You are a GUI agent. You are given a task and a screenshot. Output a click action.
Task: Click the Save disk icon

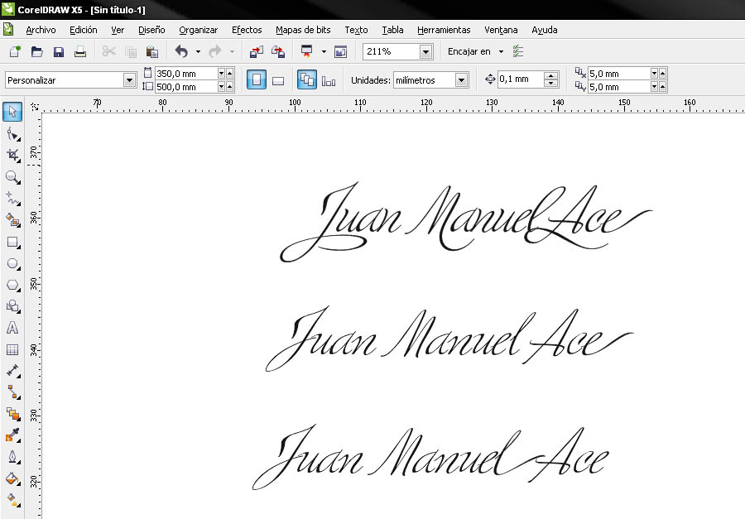tap(59, 51)
